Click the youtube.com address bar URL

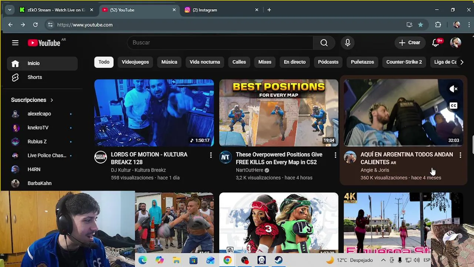pyautogui.click(x=85, y=25)
